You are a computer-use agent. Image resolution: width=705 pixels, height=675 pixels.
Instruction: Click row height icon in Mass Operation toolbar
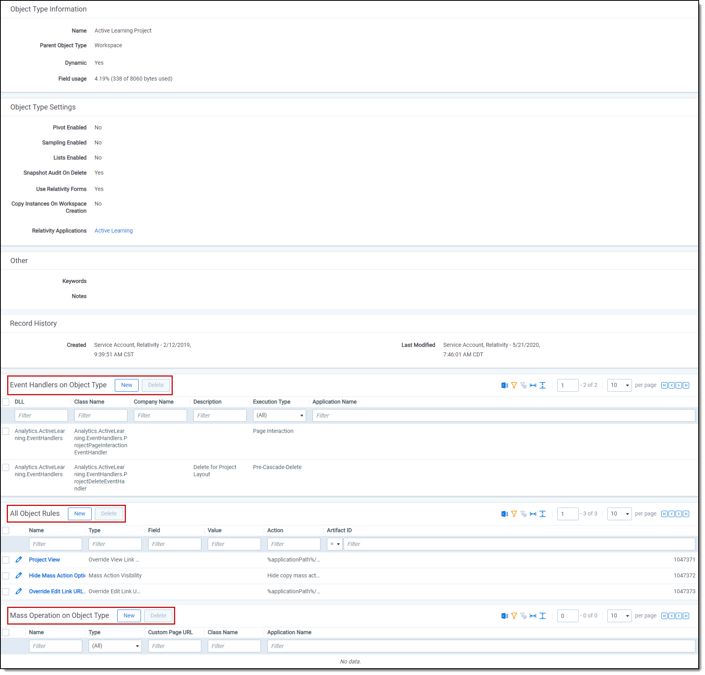pyautogui.click(x=543, y=616)
